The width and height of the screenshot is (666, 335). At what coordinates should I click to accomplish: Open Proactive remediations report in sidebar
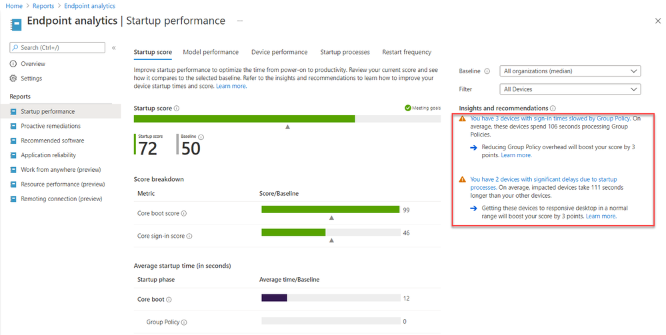click(x=51, y=126)
